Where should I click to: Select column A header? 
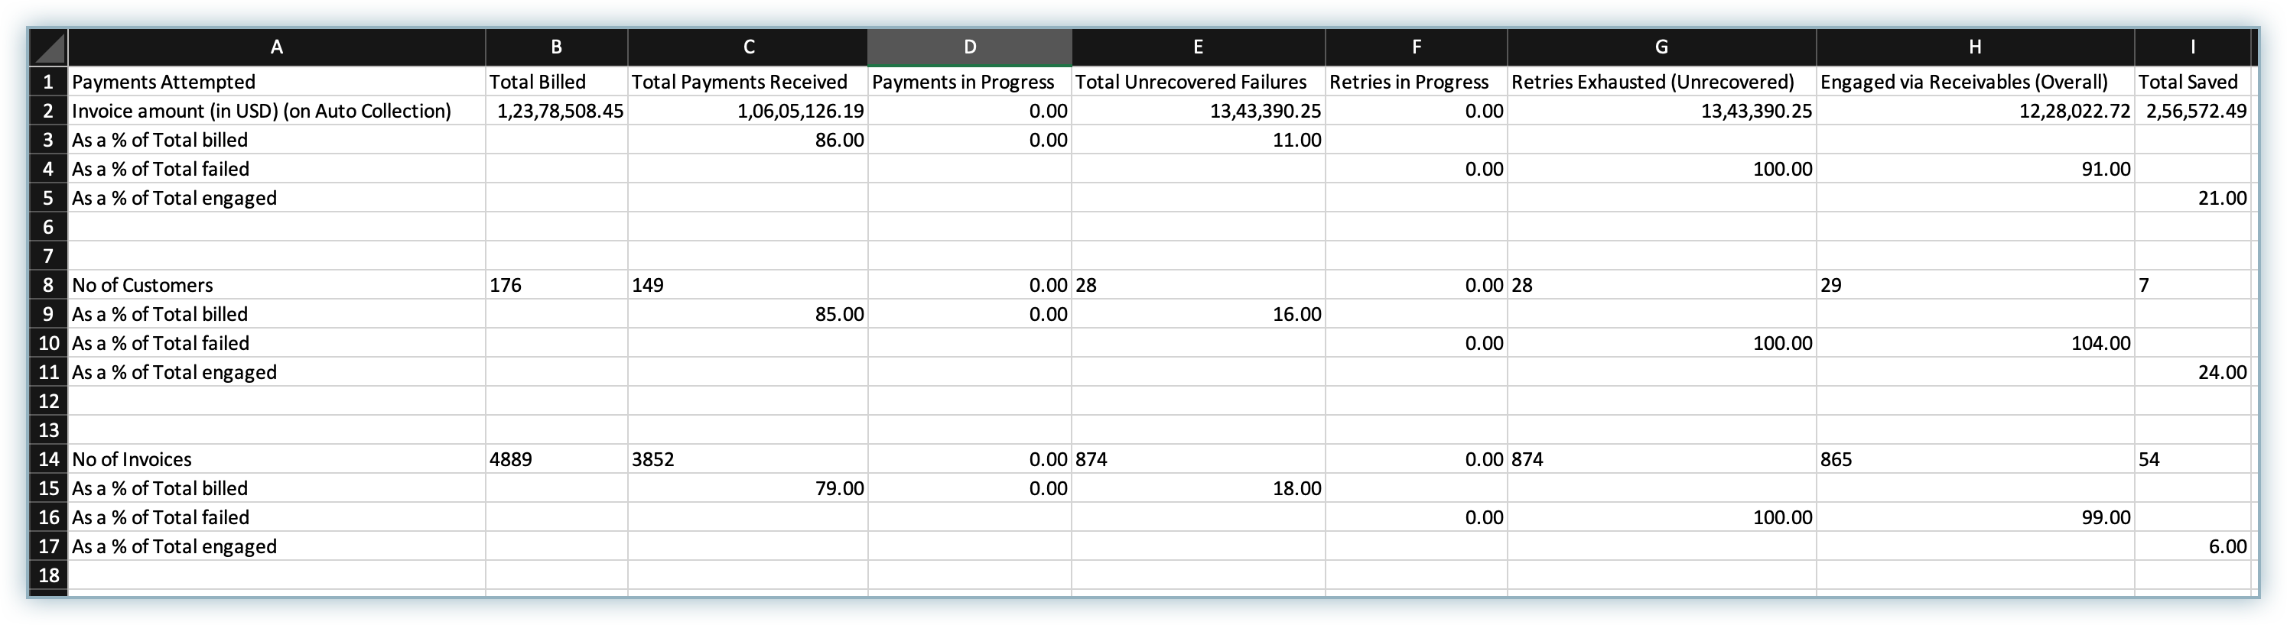click(x=277, y=47)
